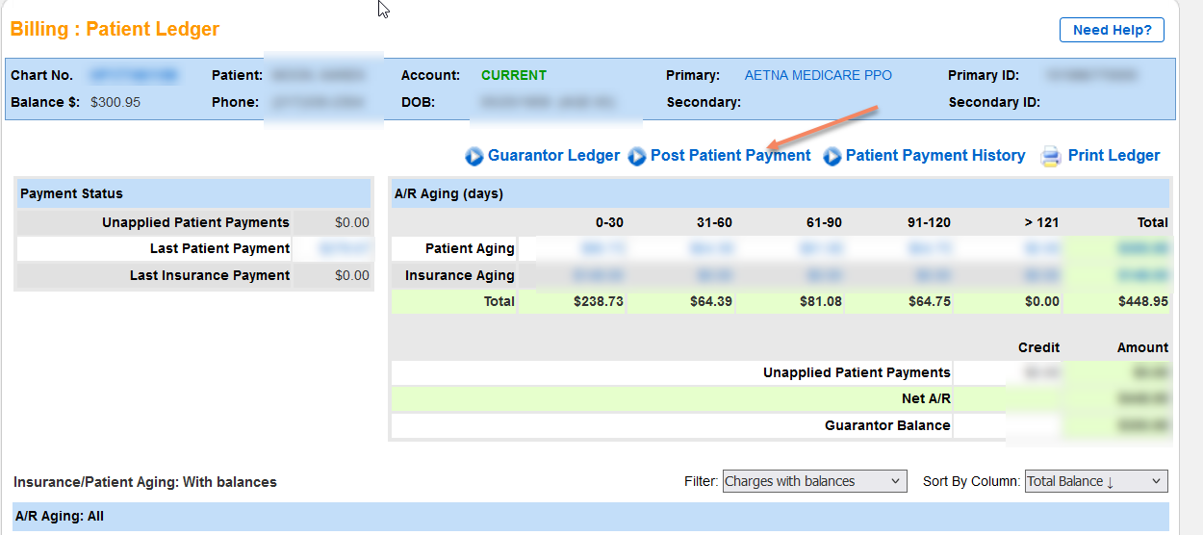
Task: Click the Last Patient Payment amount
Action: 332,248
